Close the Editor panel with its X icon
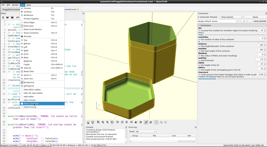This screenshot has width=267, height=147. (83, 14)
